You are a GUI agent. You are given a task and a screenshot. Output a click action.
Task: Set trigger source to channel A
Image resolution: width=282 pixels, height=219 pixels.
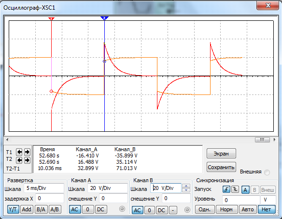(245, 190)
